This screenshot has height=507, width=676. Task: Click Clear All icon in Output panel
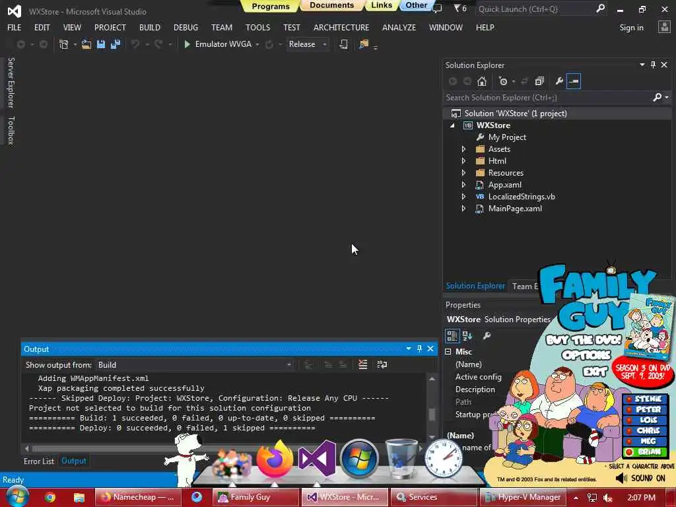[363, 364]
